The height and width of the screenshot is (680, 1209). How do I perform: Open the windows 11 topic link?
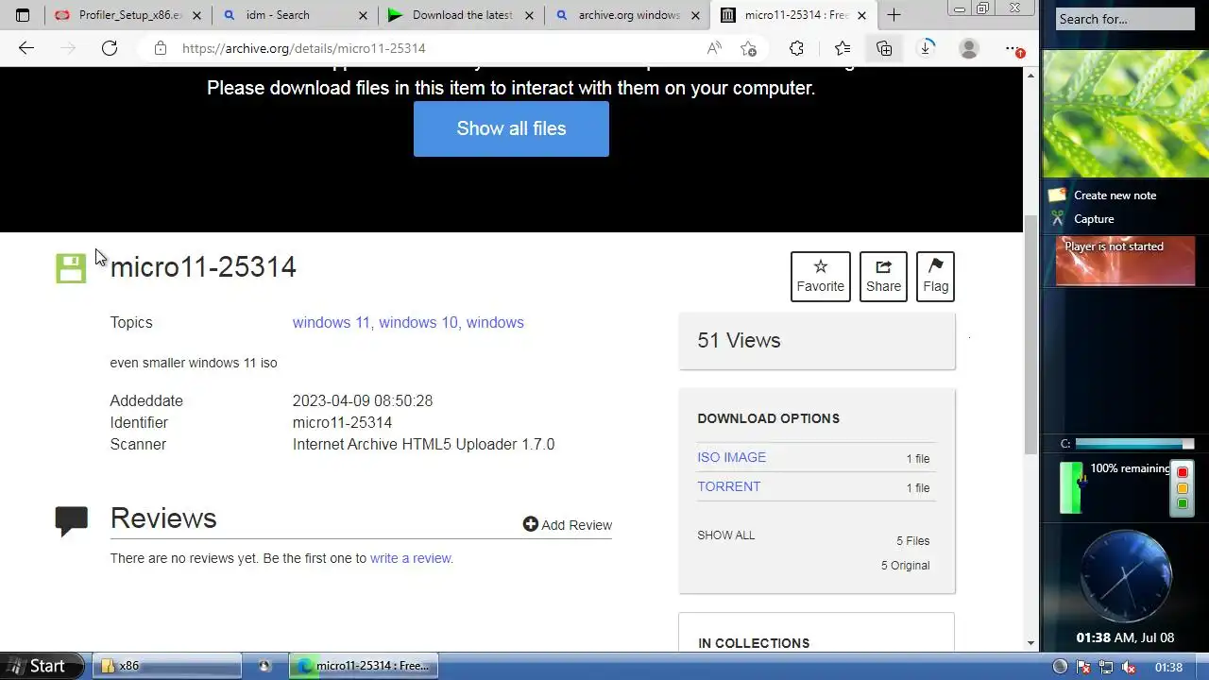click(x=331, y=322)
